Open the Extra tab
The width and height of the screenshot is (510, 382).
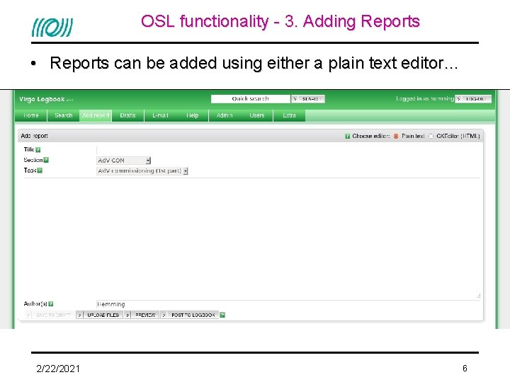pos(289,115)
